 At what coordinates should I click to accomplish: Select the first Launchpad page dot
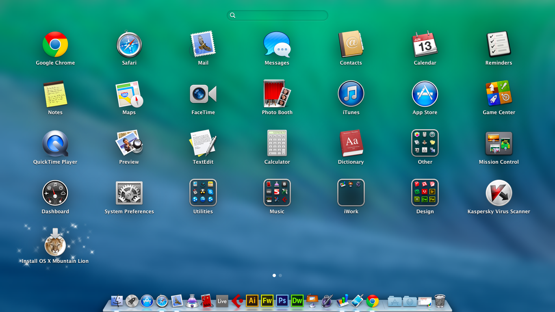point(274,275)
